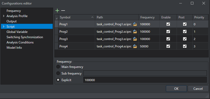
Task: Select the Prog2 symbol cell
Action: [x=76, y=32]
